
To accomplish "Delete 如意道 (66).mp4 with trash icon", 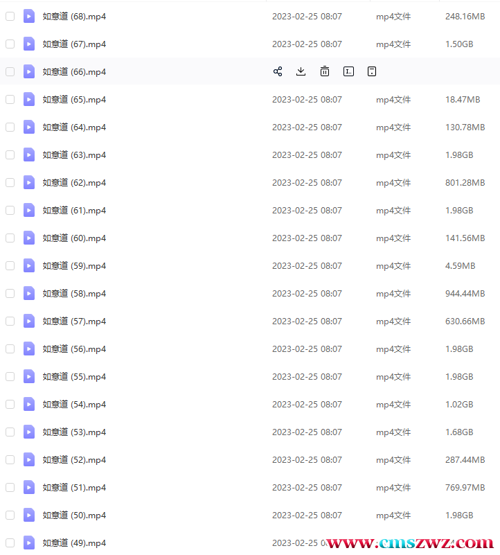I will click(325, 71).
